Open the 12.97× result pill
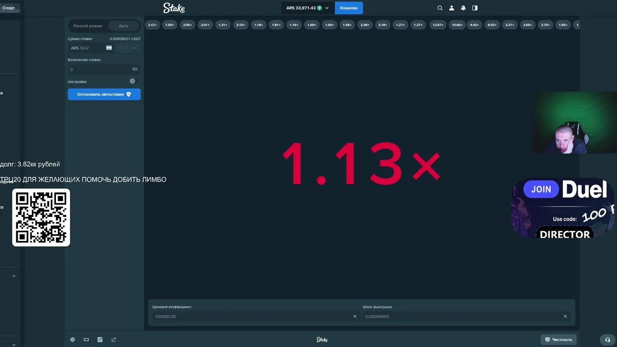The height and width of the screenshot is (347, 617). click(438, 25)
